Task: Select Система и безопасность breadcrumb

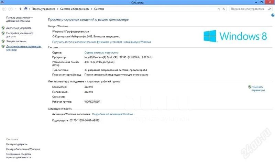Action: [75, 9]
